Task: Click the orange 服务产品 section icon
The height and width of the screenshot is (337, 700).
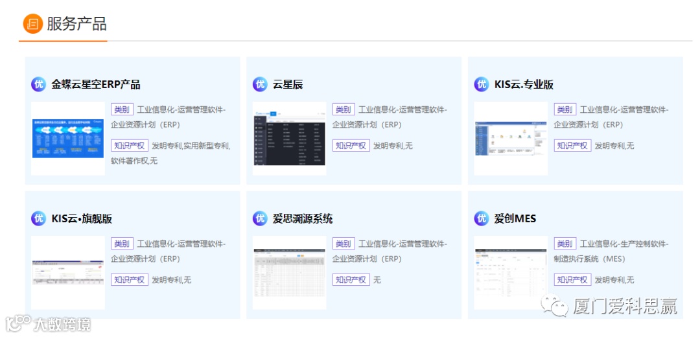Action: (32, 24)
